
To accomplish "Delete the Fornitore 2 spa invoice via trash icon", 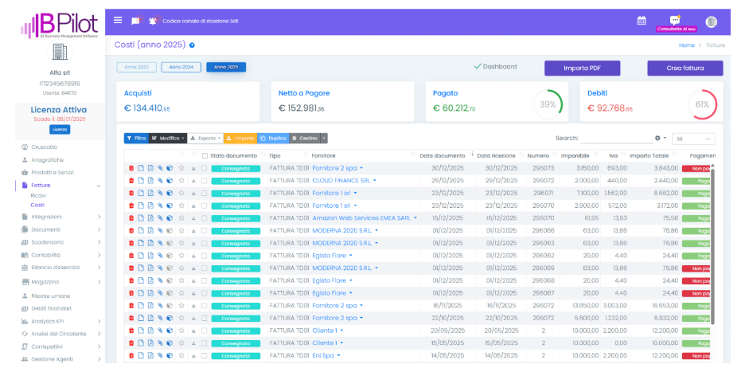I will pyautogui.click(x=131, y=168).
